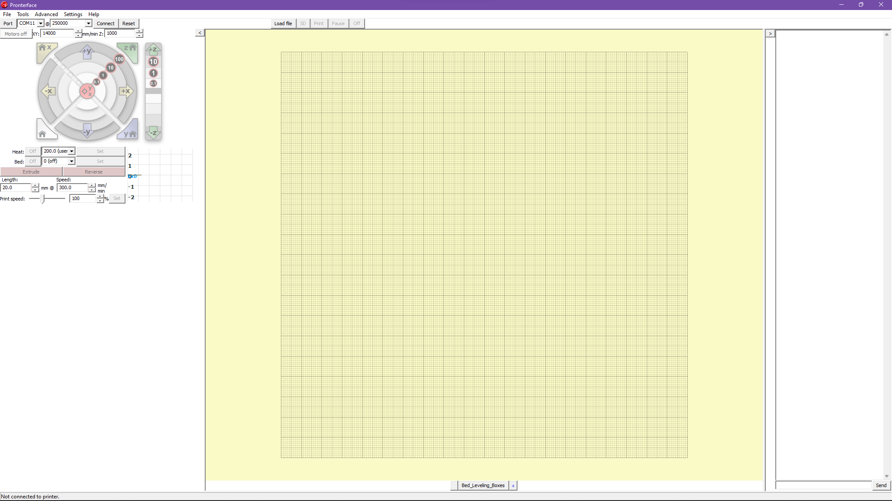Toggle the Bed Off button

click(33, 161)
